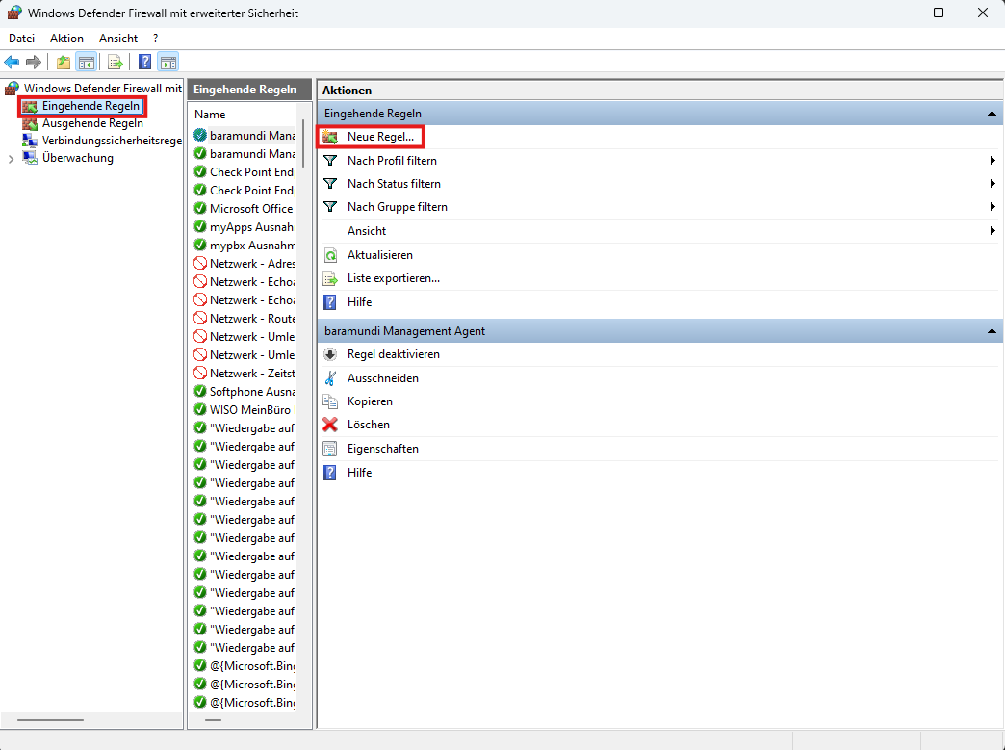Click the Aktualisieren refresh icon
This screenshot has height=750, width=1005.
pos(330,255)
